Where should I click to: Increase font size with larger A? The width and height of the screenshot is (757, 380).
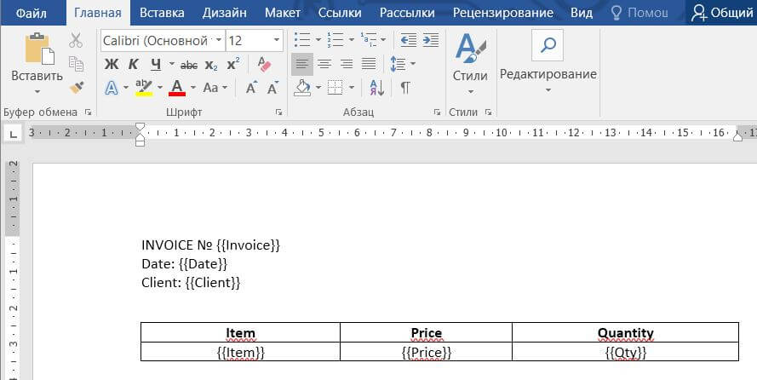point(251,88)
